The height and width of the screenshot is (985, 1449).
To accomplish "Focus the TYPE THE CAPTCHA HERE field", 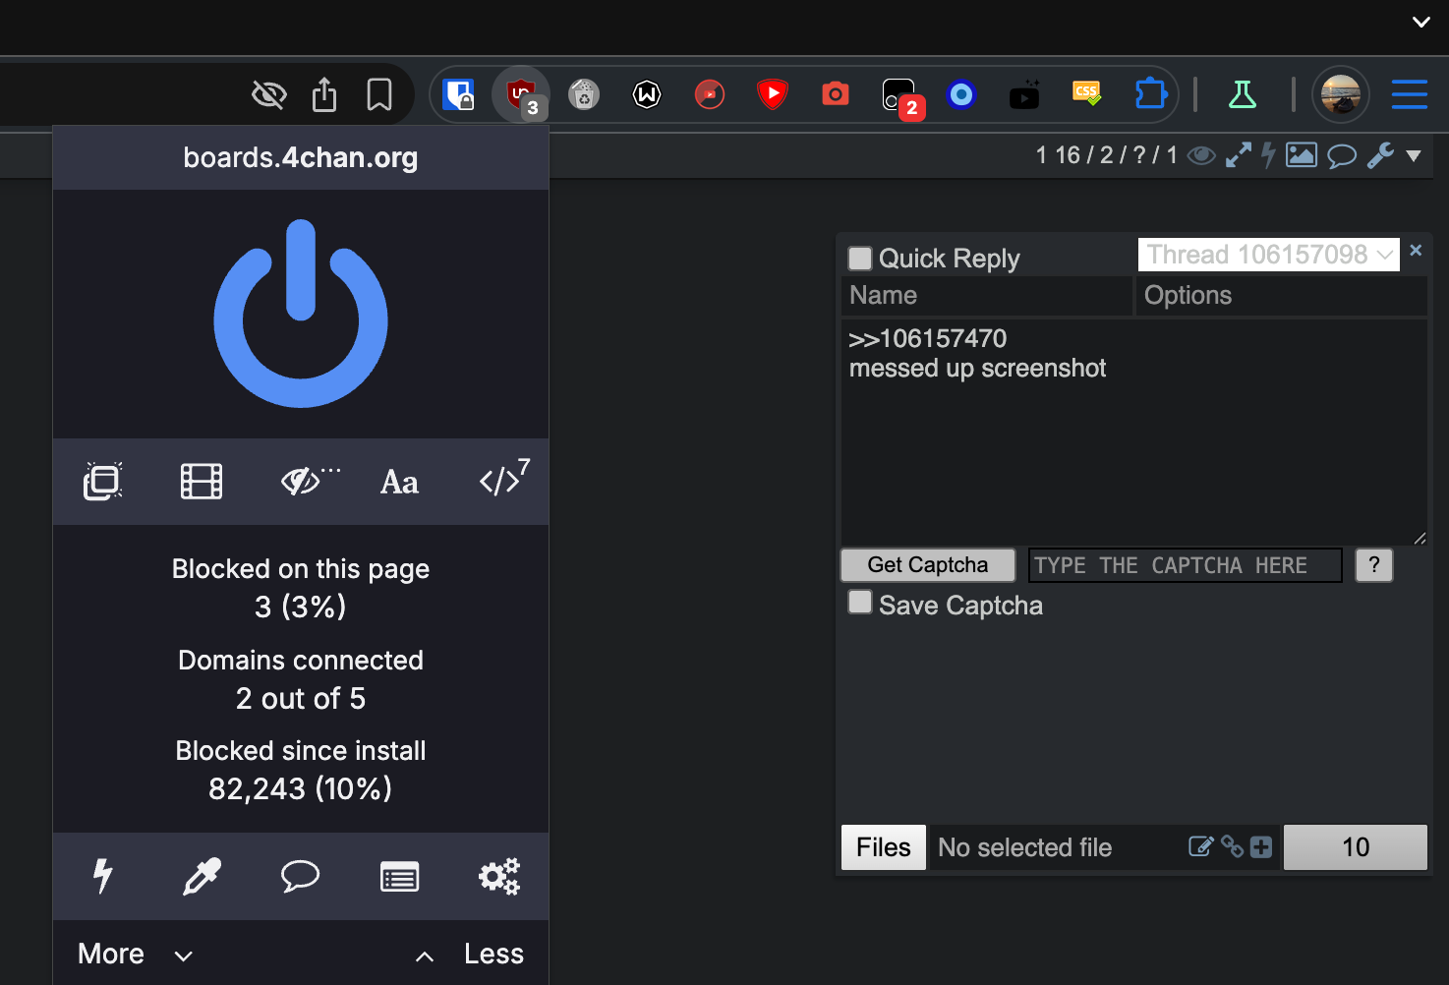I will tap(1186, 565).
